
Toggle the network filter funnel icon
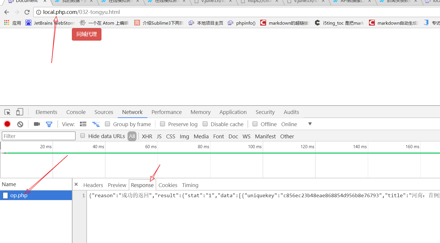(x=49, y=124)
